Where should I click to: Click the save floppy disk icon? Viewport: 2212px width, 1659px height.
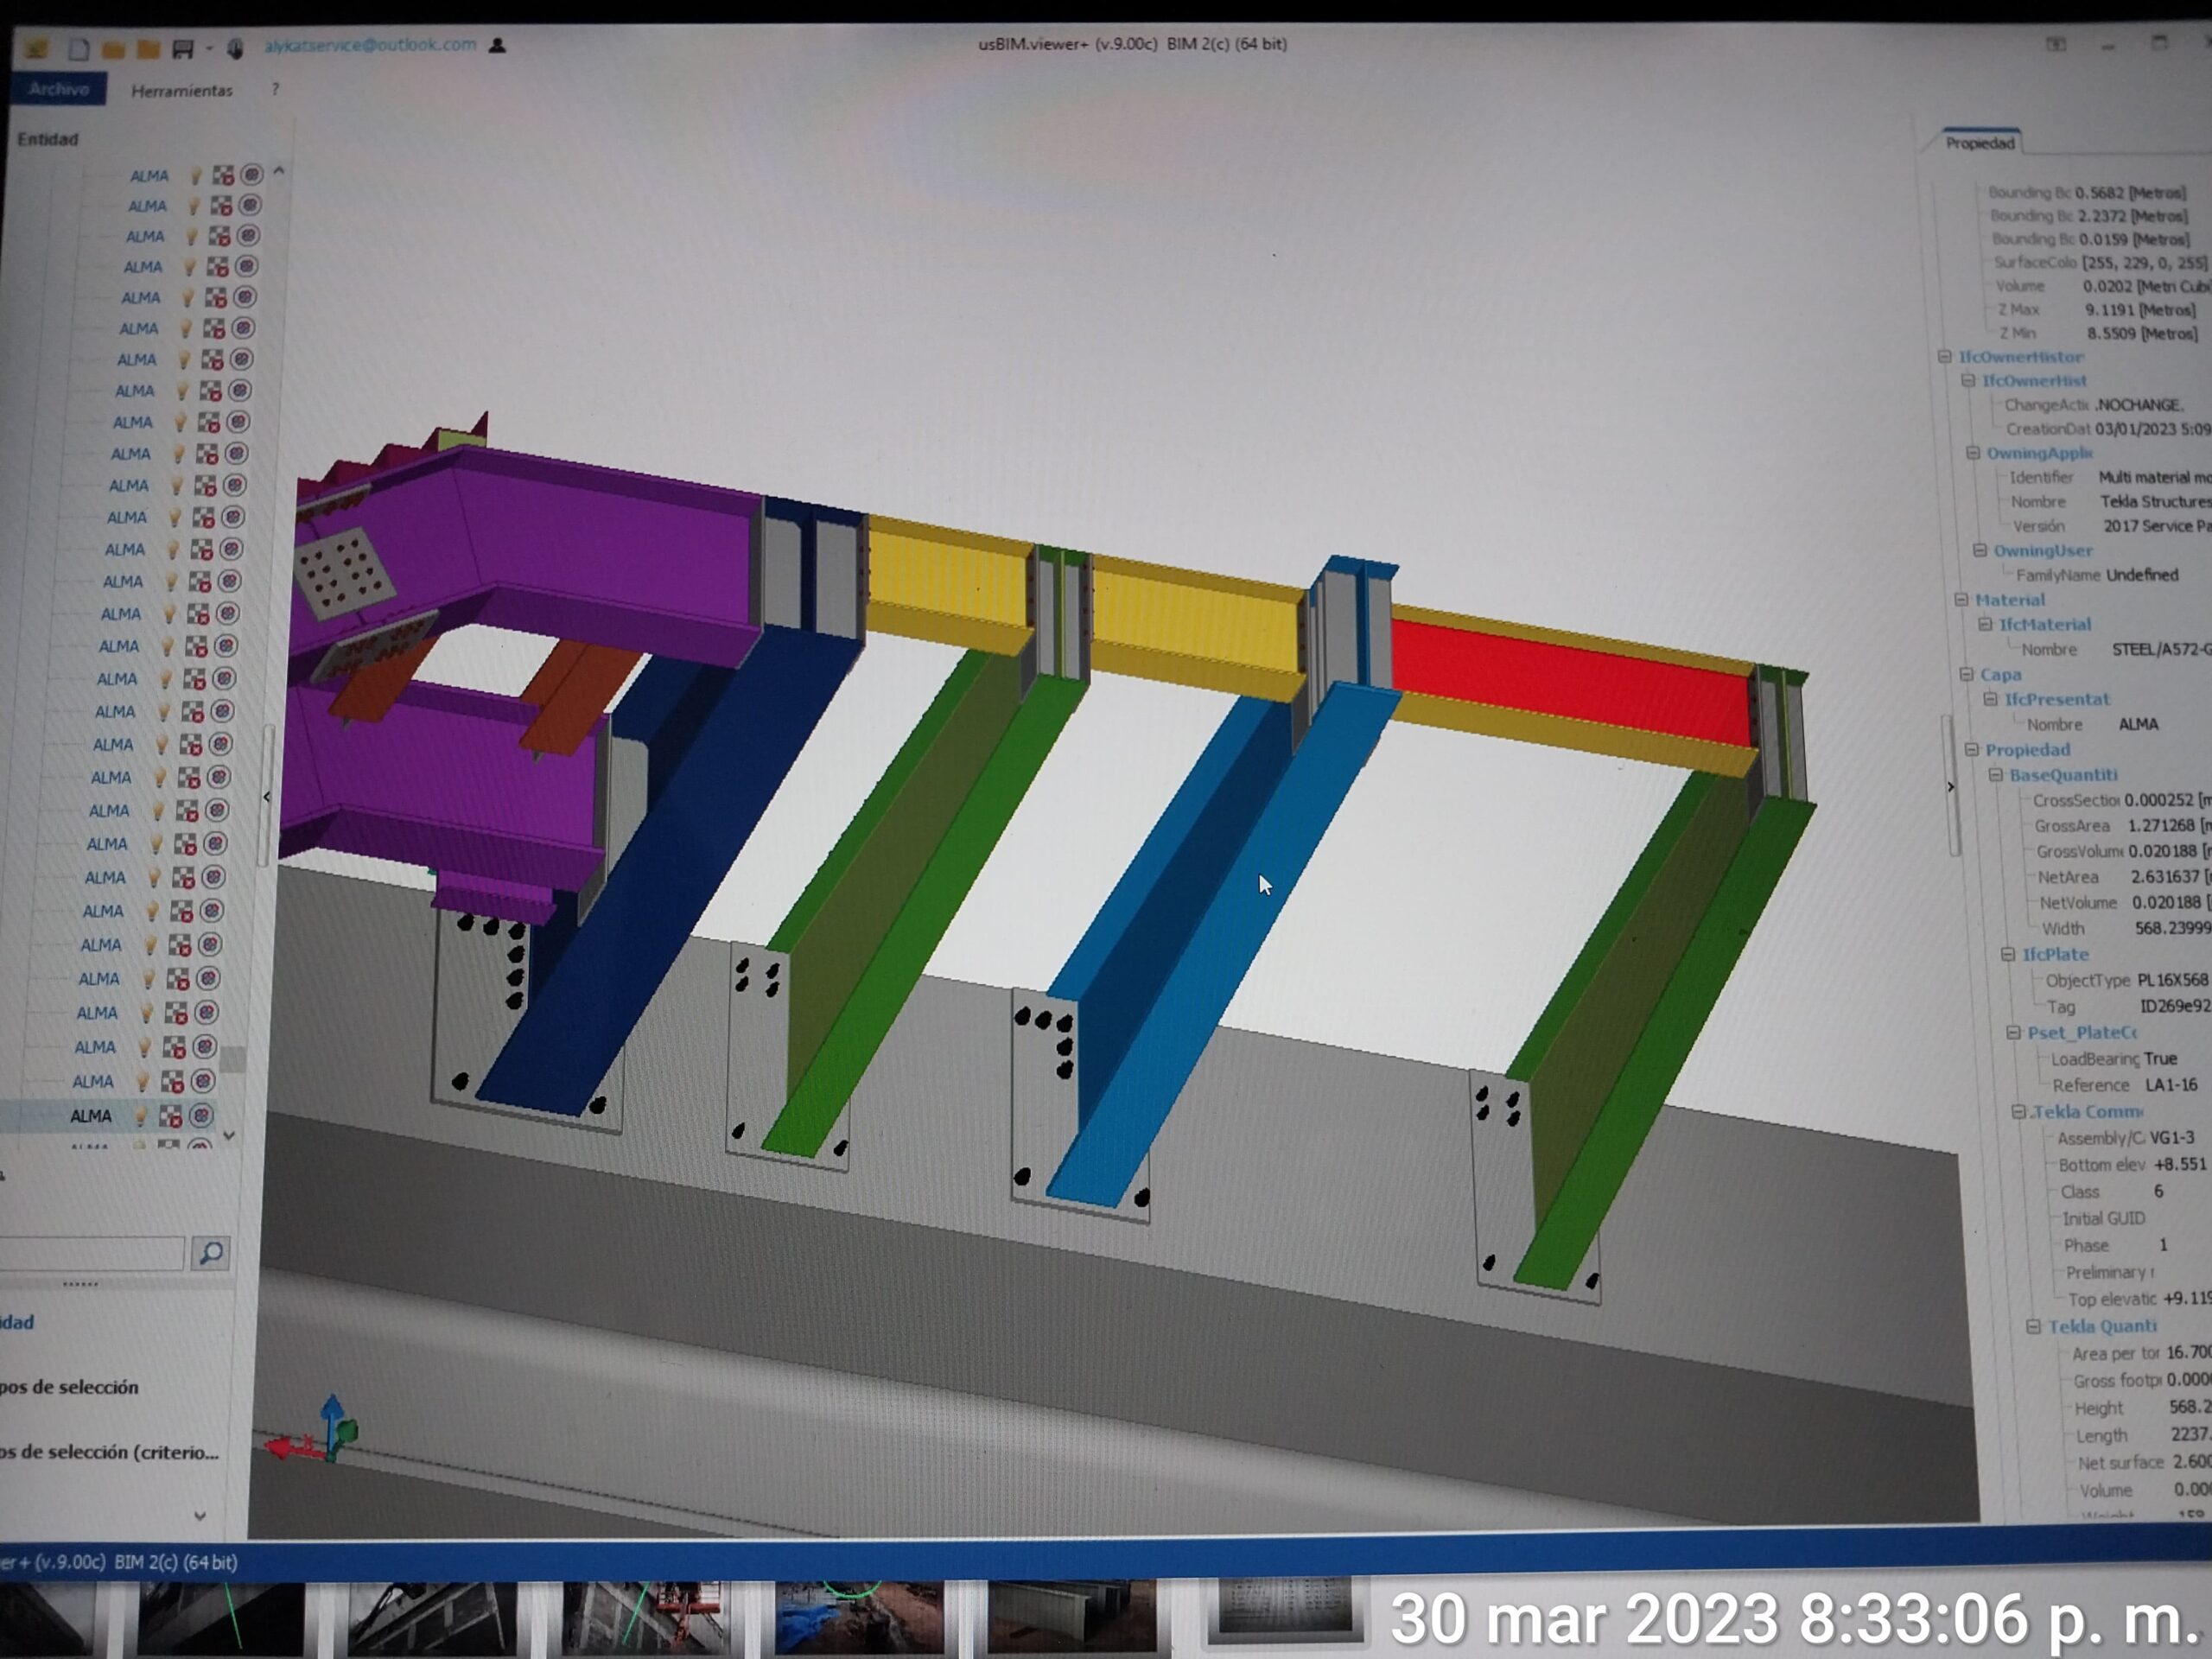click(x=182, y=48)
